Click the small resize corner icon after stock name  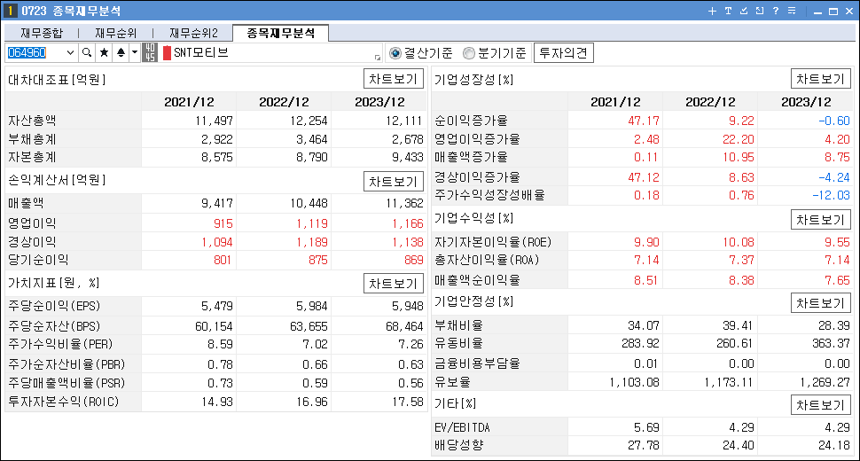[378, 58]
